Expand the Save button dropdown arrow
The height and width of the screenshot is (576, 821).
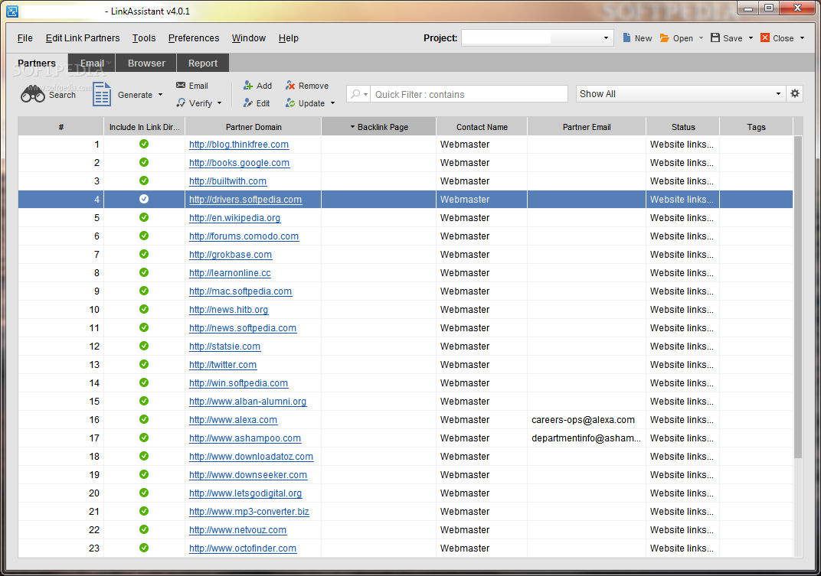(751, 38)
